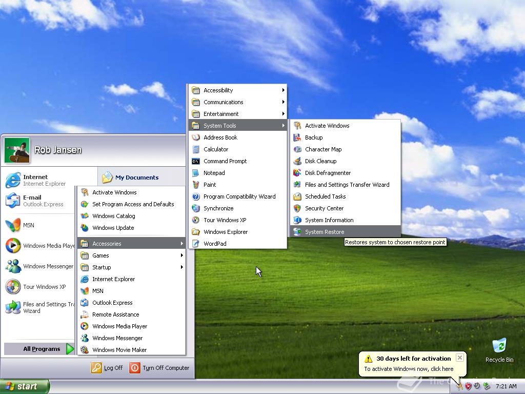Open Internet Explorer in All Programs list

pyautogui.click(x=131, y=279)
